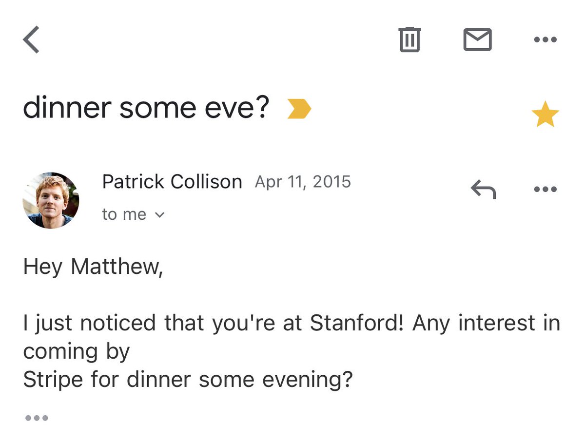Click the subject line "dinner some eve?"
The image size is (585, 442).
pyautogui.click(x=146, y=109)
